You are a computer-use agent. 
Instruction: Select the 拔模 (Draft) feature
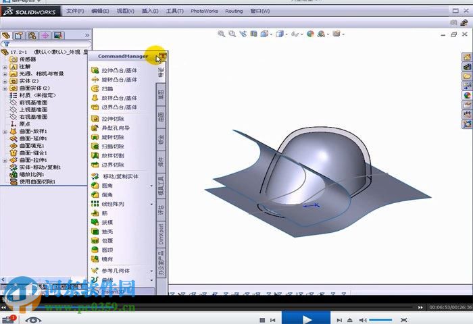click(x=102, y=223)
